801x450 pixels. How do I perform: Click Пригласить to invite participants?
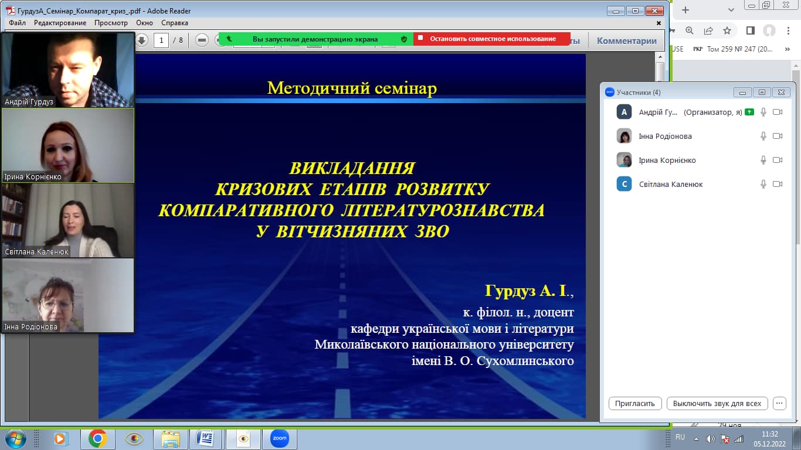(x=635, y=403)
